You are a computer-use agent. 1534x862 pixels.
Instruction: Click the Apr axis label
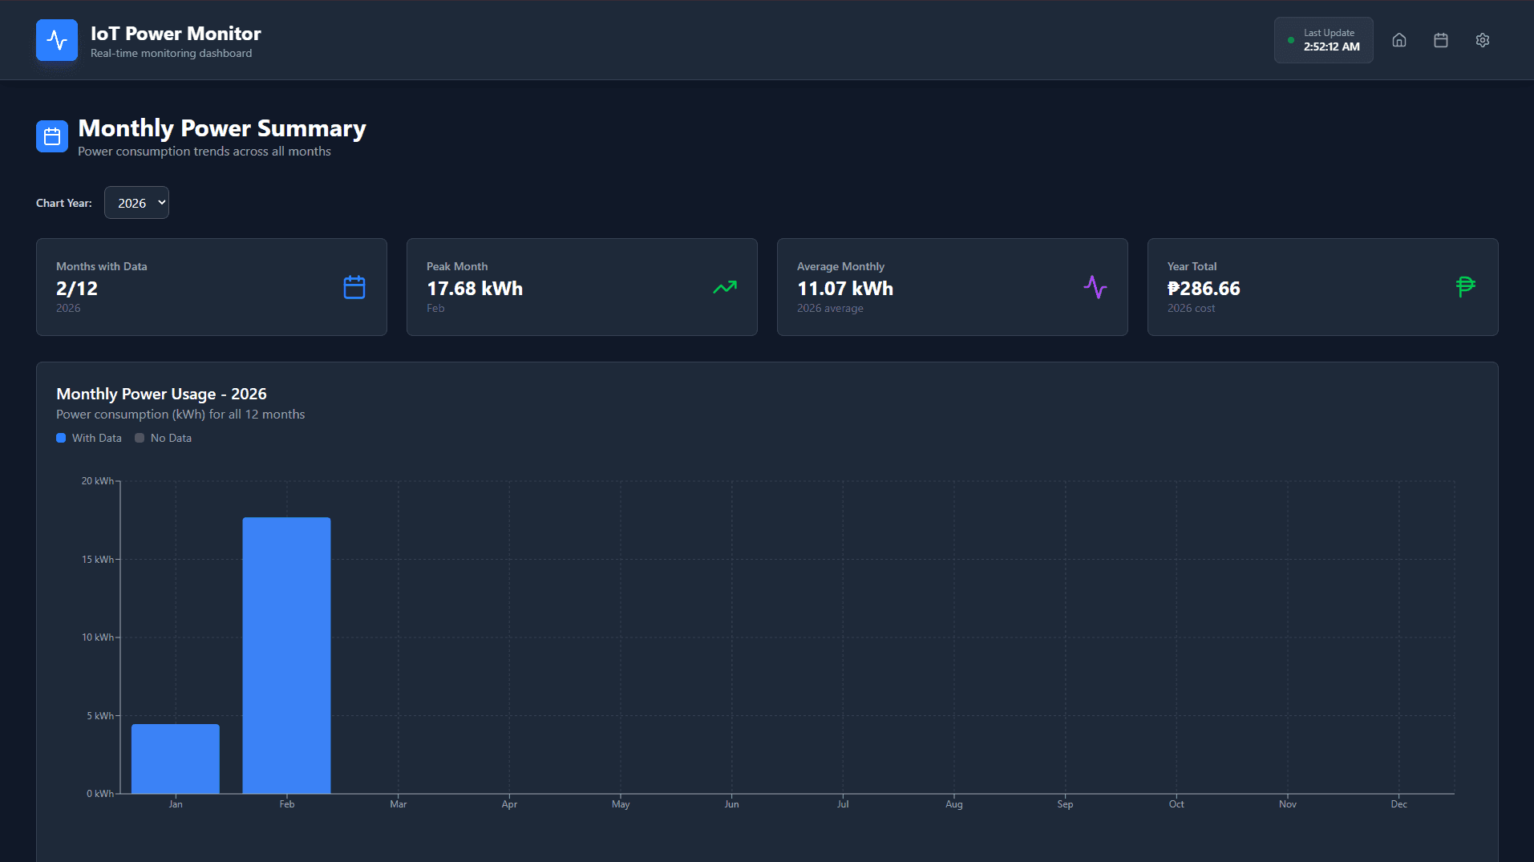[x=509, y=804]
